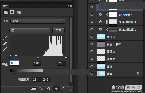Select the black point eyedropper

point(5,38)
